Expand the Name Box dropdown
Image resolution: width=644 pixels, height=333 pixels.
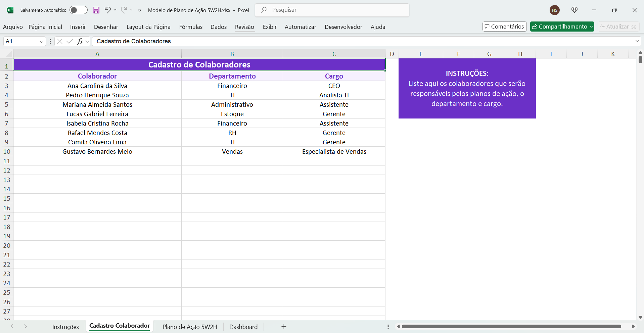click(x=42, y=42)
